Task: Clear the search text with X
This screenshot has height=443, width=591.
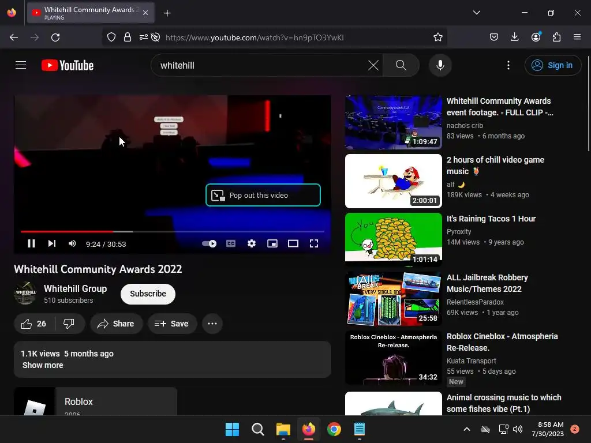Action: pyautogui.click(x=373, y=65)
